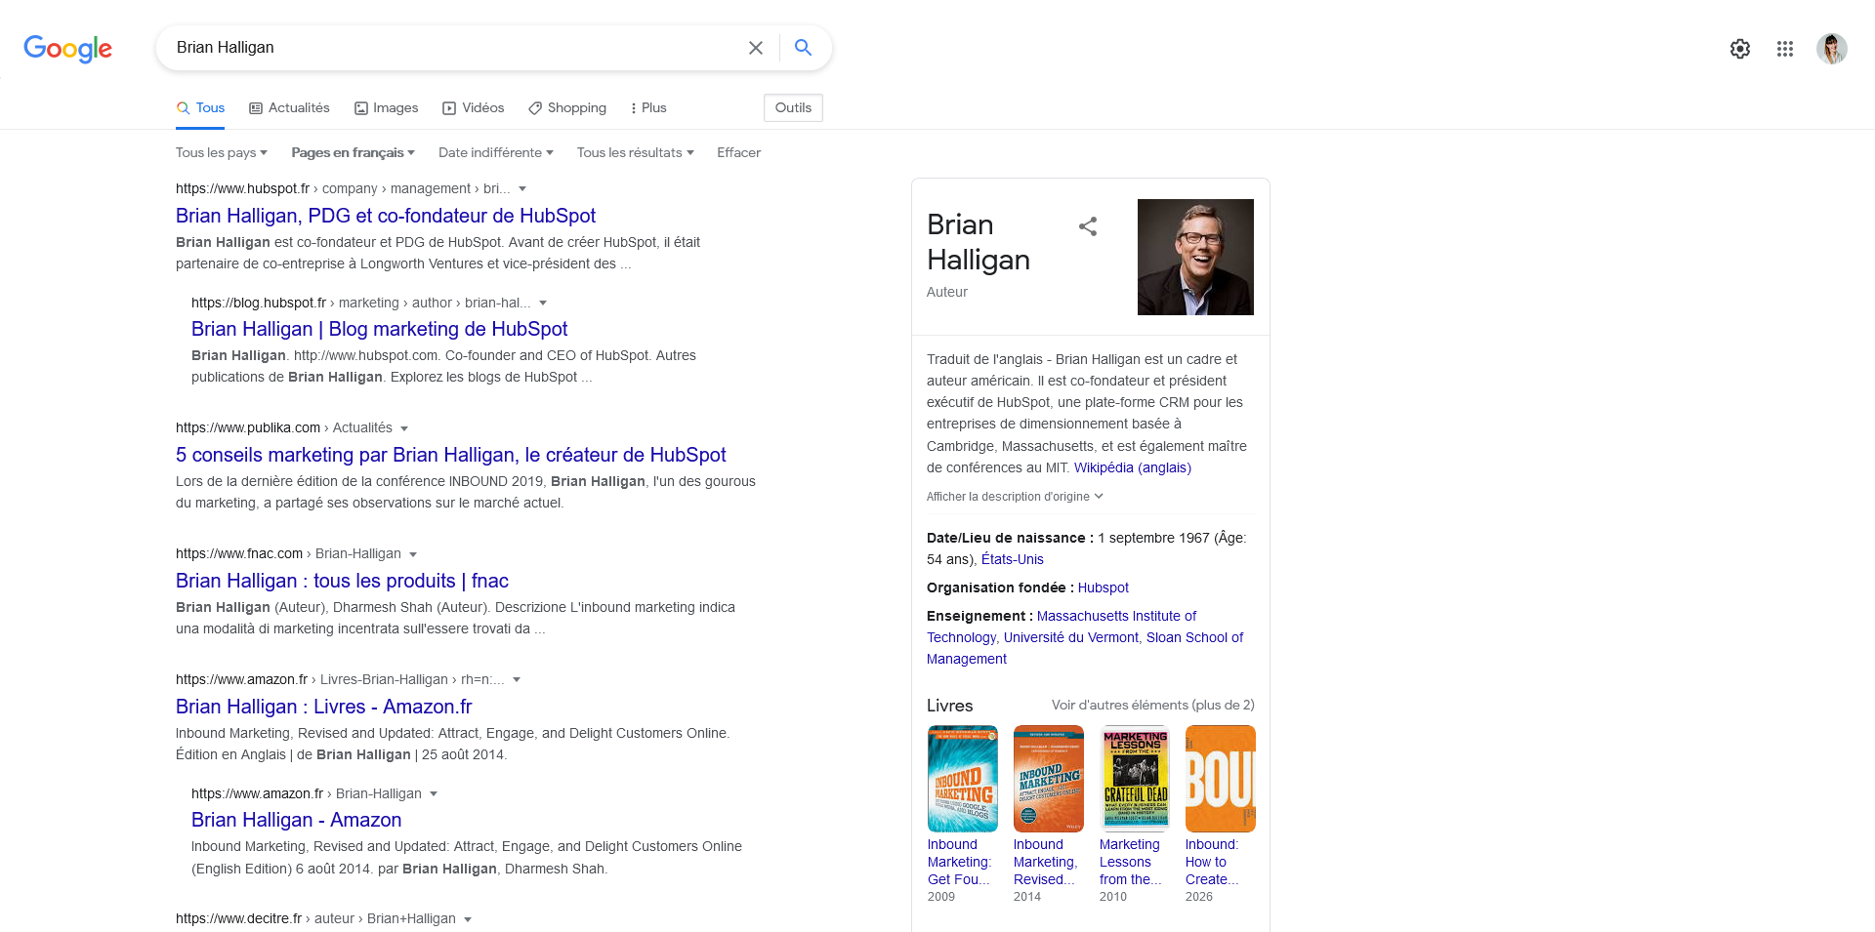Expand Afficher la description d'origine
The height and width of the screenshot is (932, 1875).
click(1014, 497)
